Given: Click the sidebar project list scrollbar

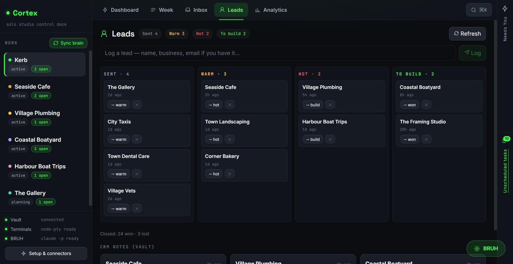Looking at the screenshot, I should [x=90, y=128].
